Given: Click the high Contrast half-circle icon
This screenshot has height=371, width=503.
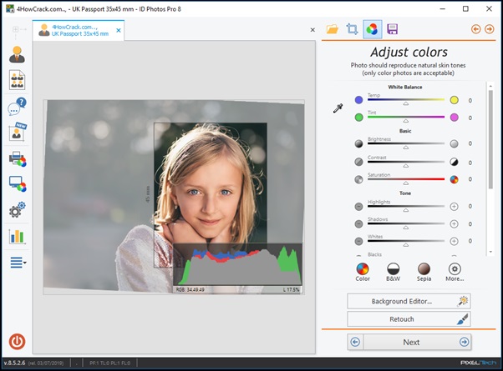Looking at the screenshot, I should click(x=454, y=162).
